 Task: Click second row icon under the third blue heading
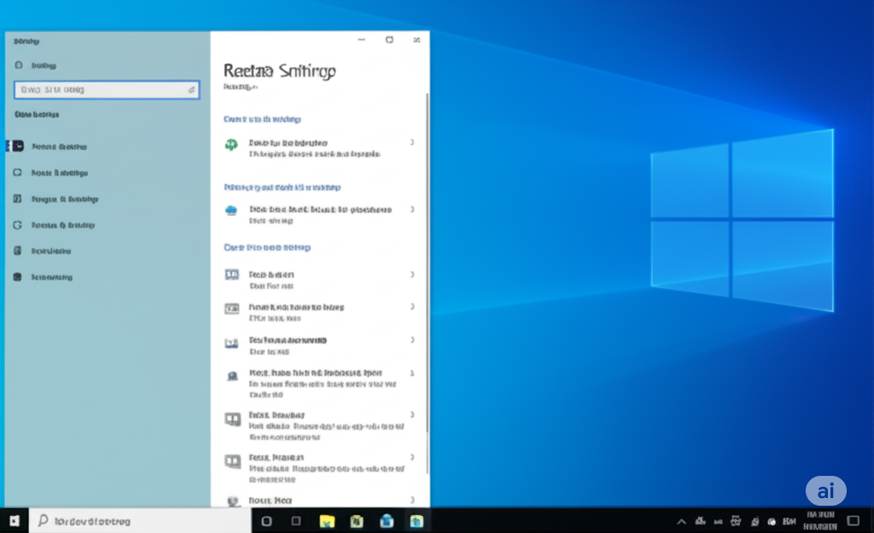[232, 308]
